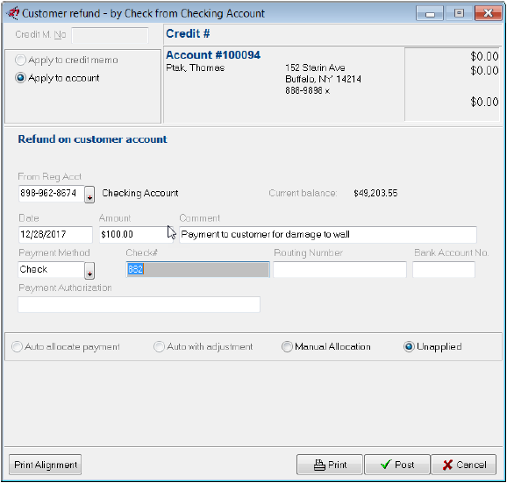Click the Date field 12/28/2017

click(55, 235)
